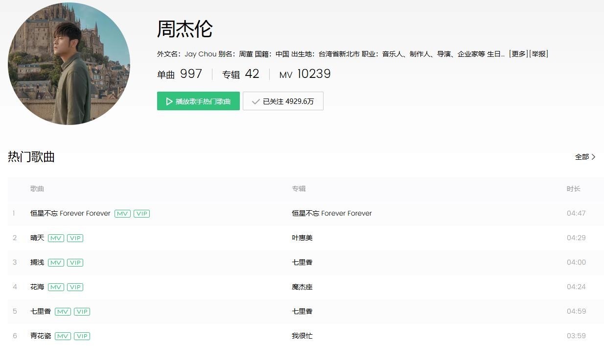
Task: Expand artist info with 更多 link
Action: 518,54
